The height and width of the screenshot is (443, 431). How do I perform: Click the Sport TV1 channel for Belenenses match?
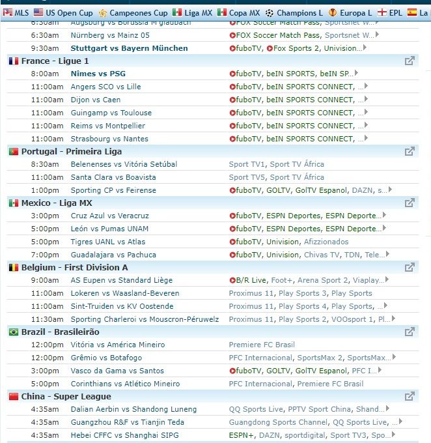[x=247, y=164]
